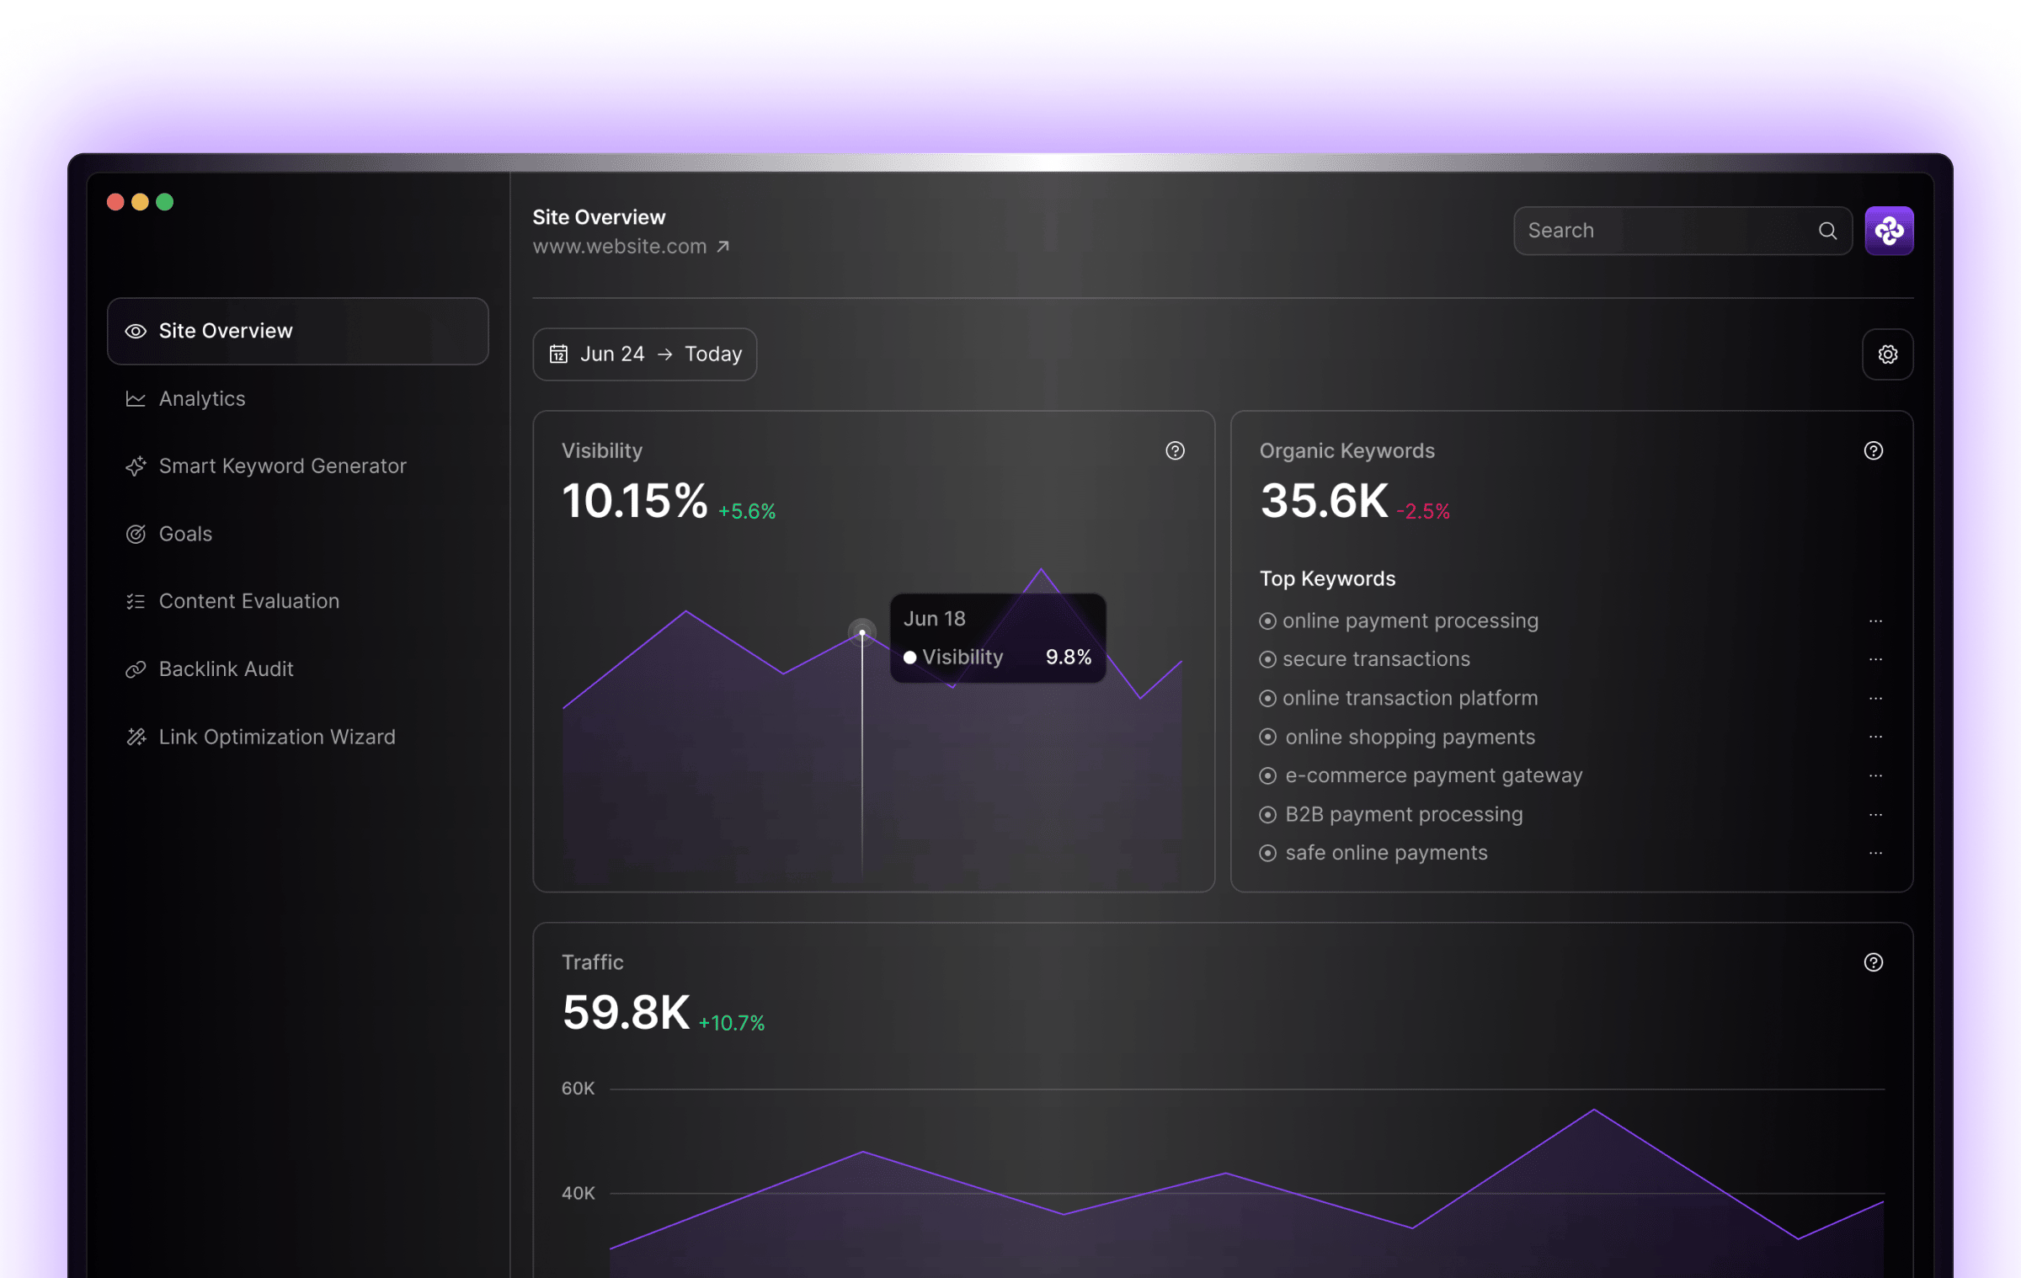Click the purple app logo beside the search bar
This screenshot has height=1278, width=2021.
coord(1890,230)
